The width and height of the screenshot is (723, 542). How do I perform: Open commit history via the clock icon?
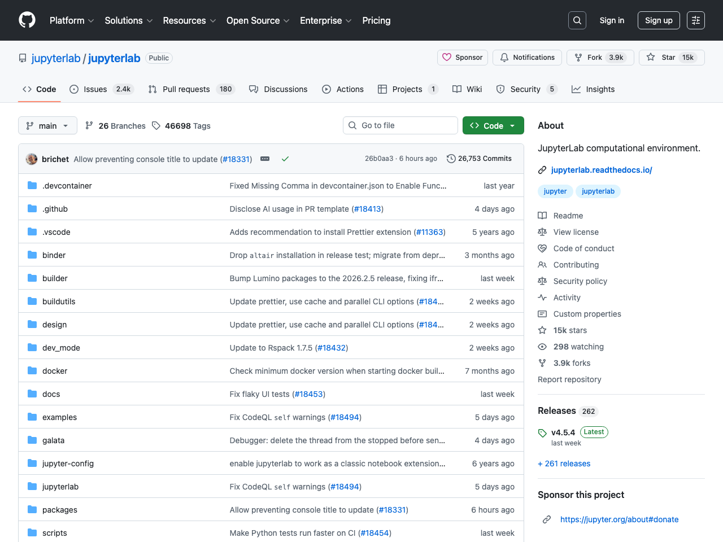(451, 159)
